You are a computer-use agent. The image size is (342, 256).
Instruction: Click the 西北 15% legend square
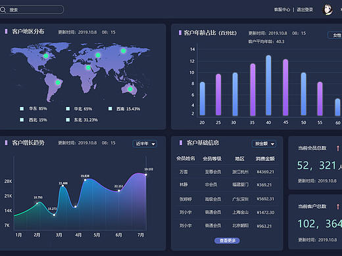tap(22, 119)
